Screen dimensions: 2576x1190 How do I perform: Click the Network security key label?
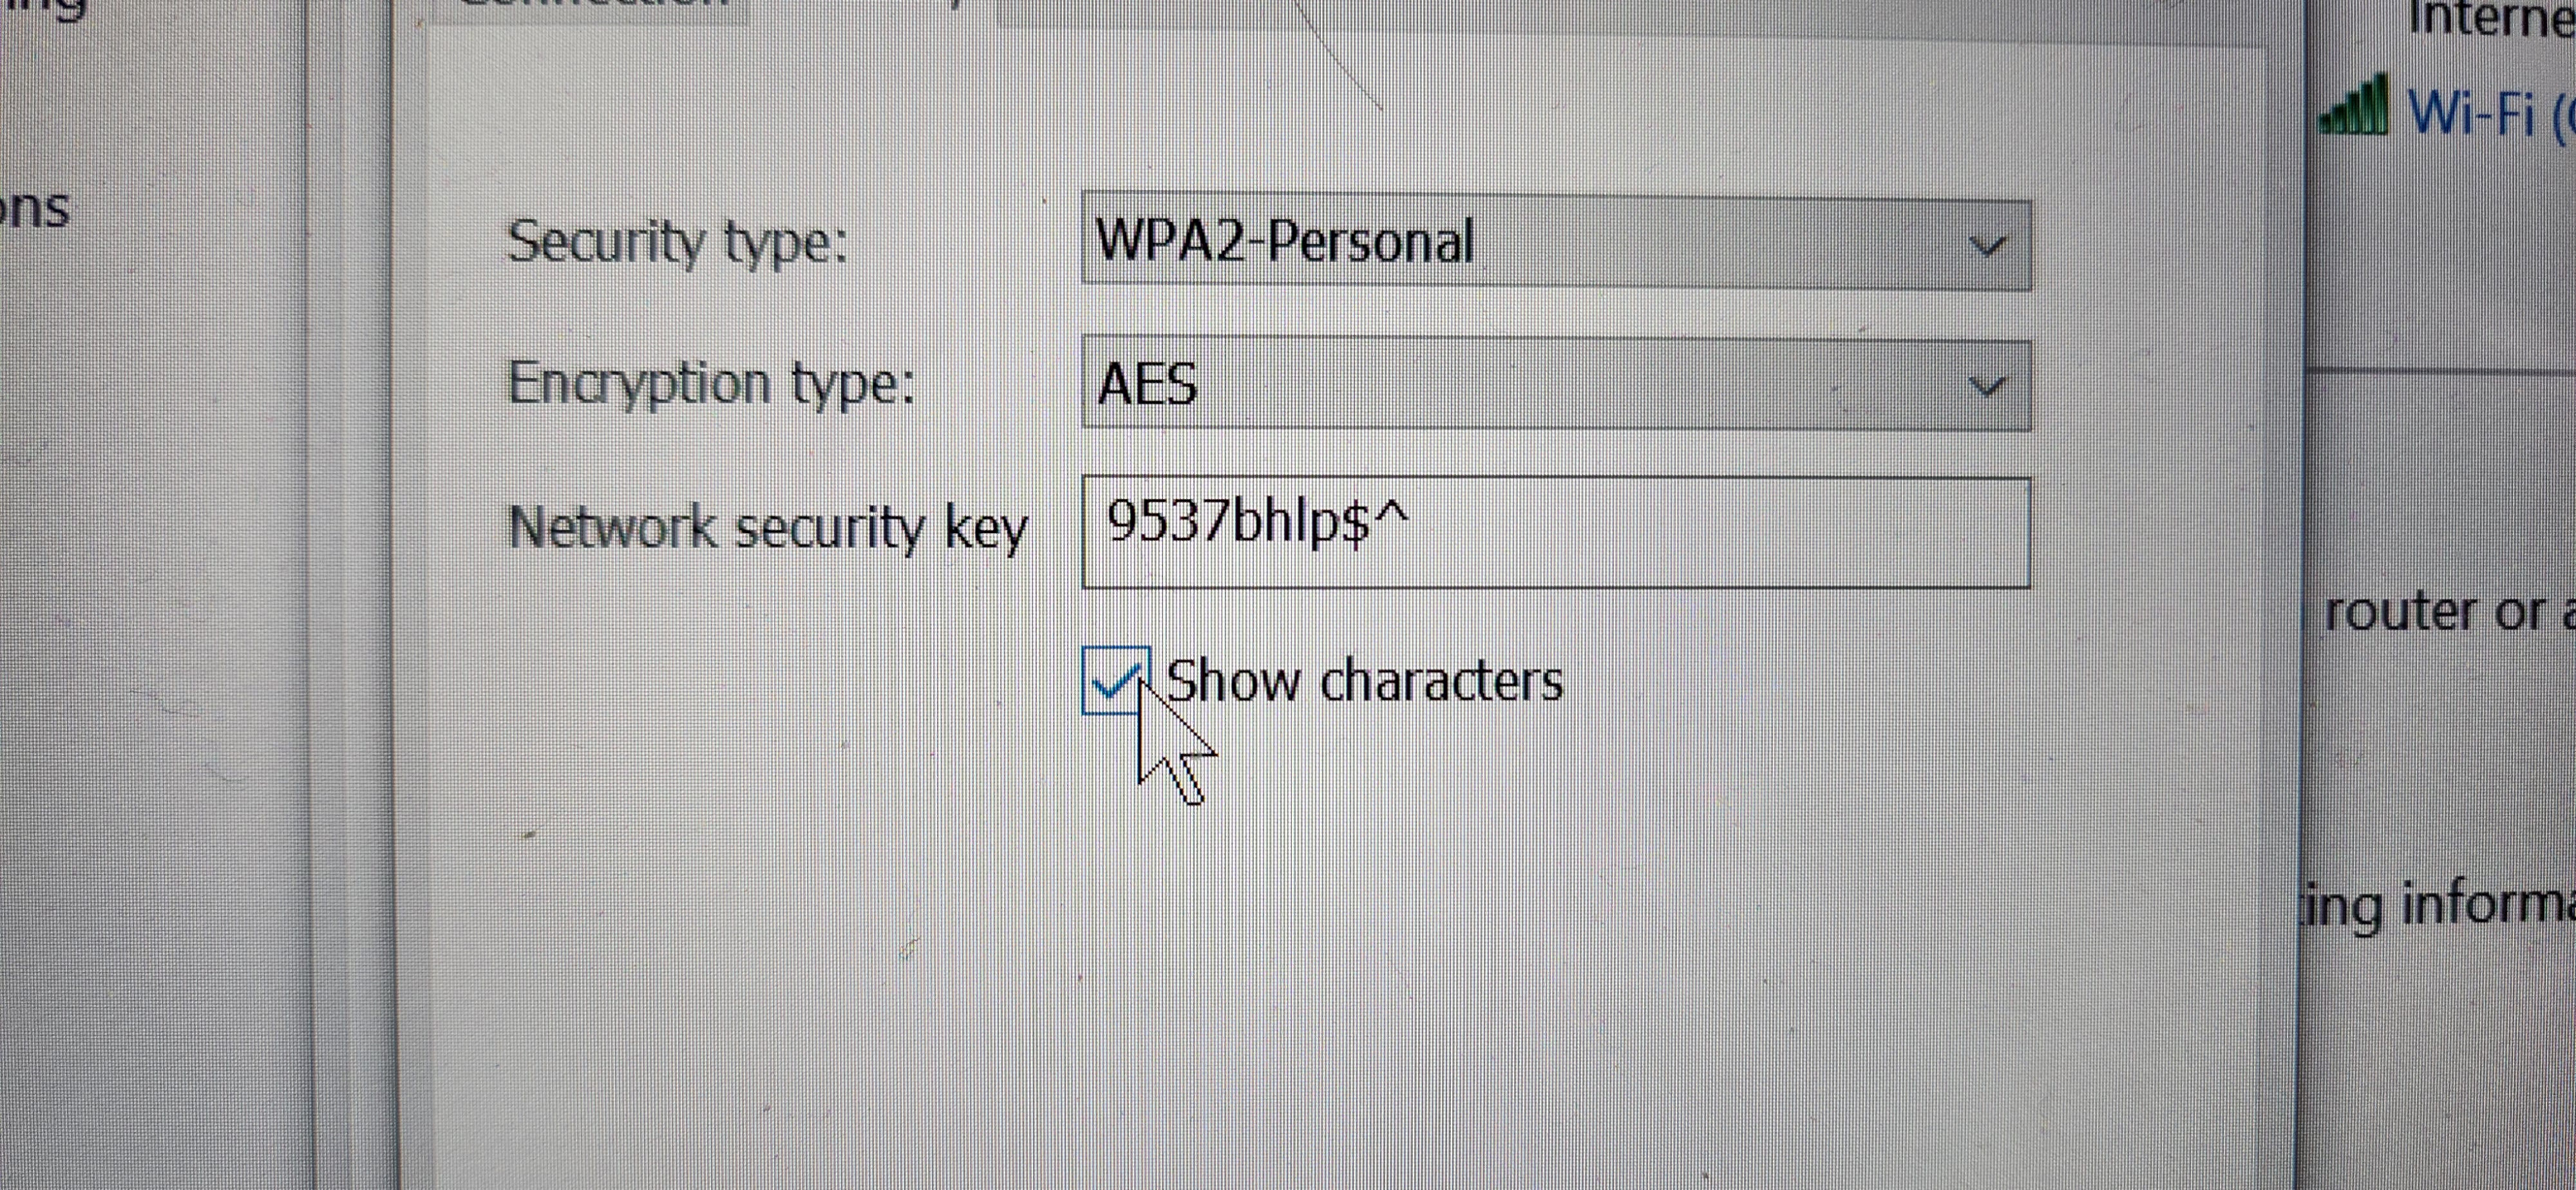click(x=768, y=528)
